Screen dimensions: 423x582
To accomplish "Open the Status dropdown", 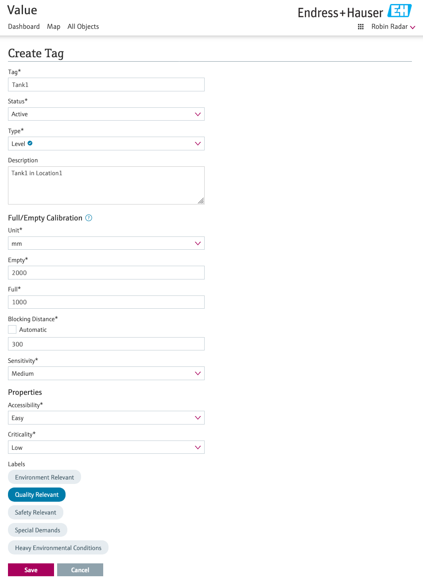I will coord(106,114).
